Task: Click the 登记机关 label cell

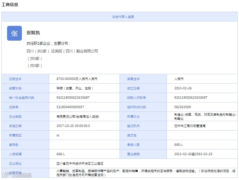Action: tap(143, 126)
